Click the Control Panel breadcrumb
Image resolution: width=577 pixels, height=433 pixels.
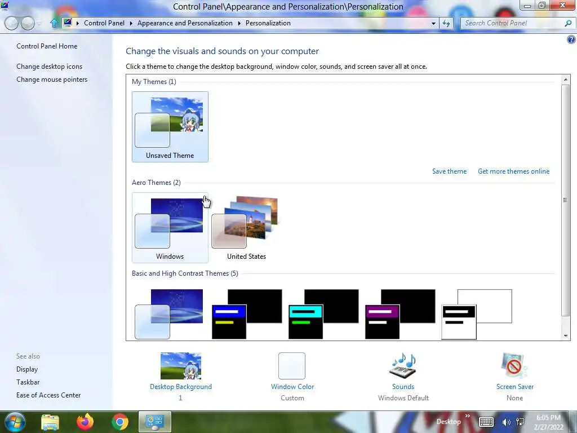(x=104, y=23)
